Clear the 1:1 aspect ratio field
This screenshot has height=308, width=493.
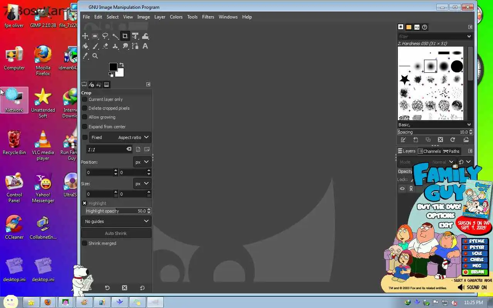pos(129,149)
